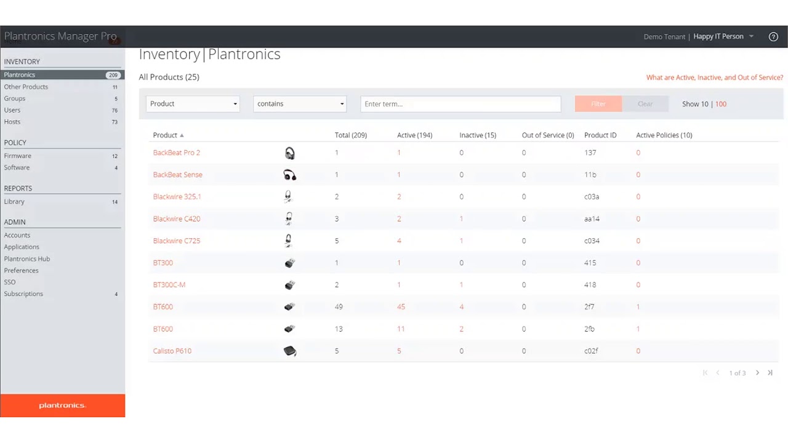Jump to the first page arrow
The image size is (788, 443).
point(705,373)
